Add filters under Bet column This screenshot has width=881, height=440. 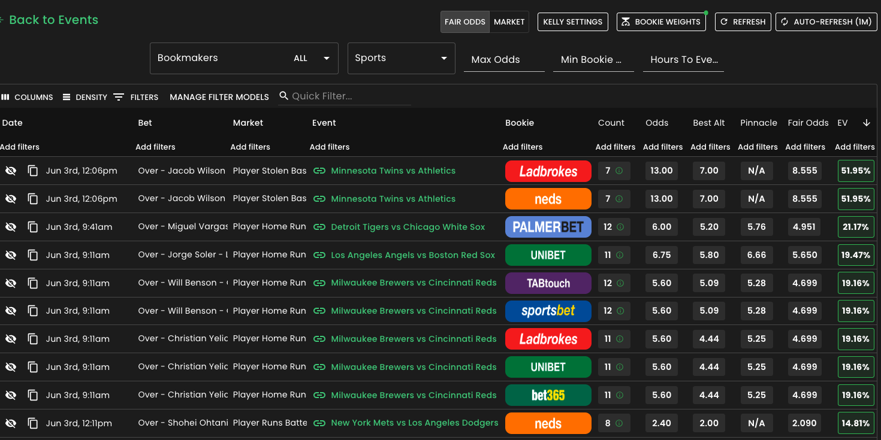coord(155,147)
